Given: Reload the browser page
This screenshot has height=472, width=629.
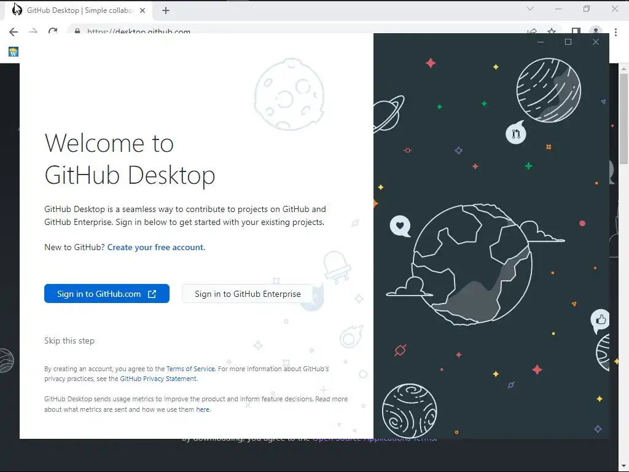Looking at the screenshot, I should tap(53, 31).
